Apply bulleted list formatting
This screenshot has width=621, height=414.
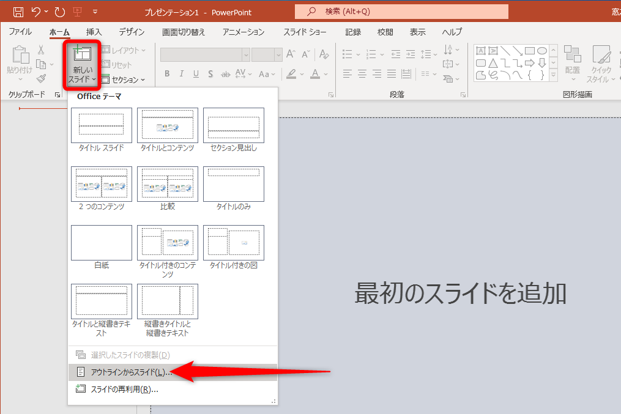(x=348, y=54)
